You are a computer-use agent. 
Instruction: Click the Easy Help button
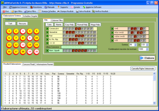coord(69,25)
